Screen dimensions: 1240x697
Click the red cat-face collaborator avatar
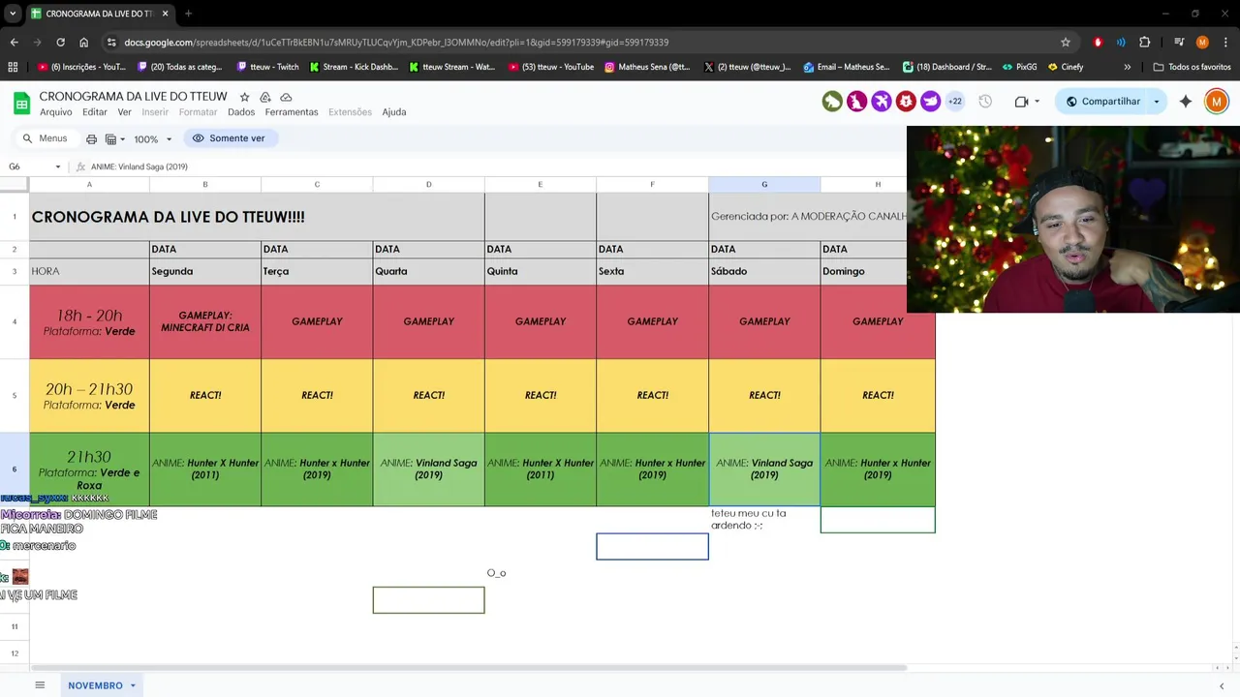coord(906,101)
